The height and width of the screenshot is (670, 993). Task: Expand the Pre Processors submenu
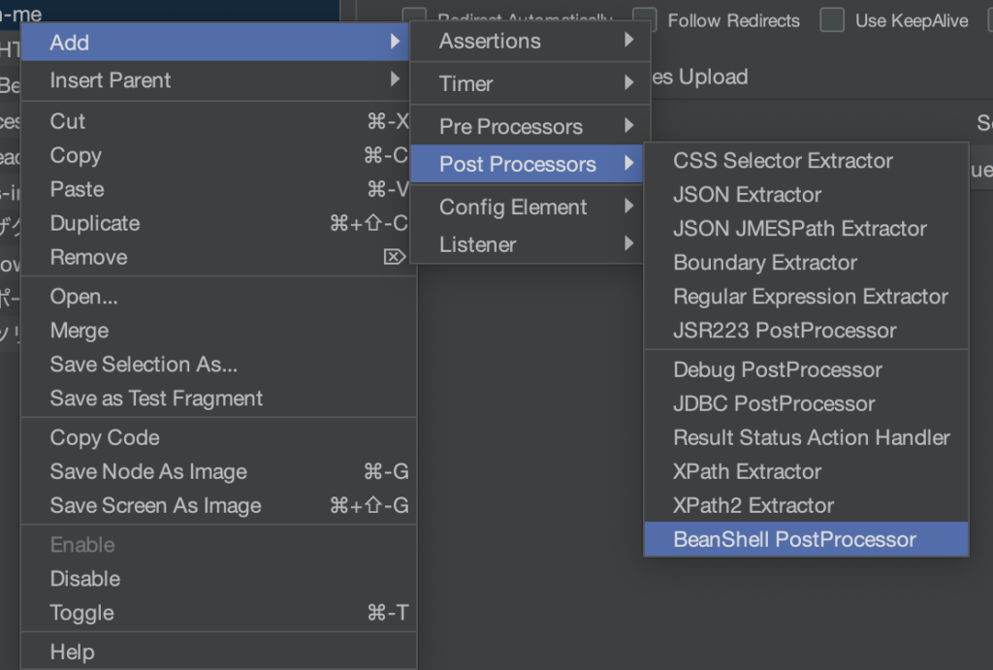pyautogui.click(x=511, y=126)
